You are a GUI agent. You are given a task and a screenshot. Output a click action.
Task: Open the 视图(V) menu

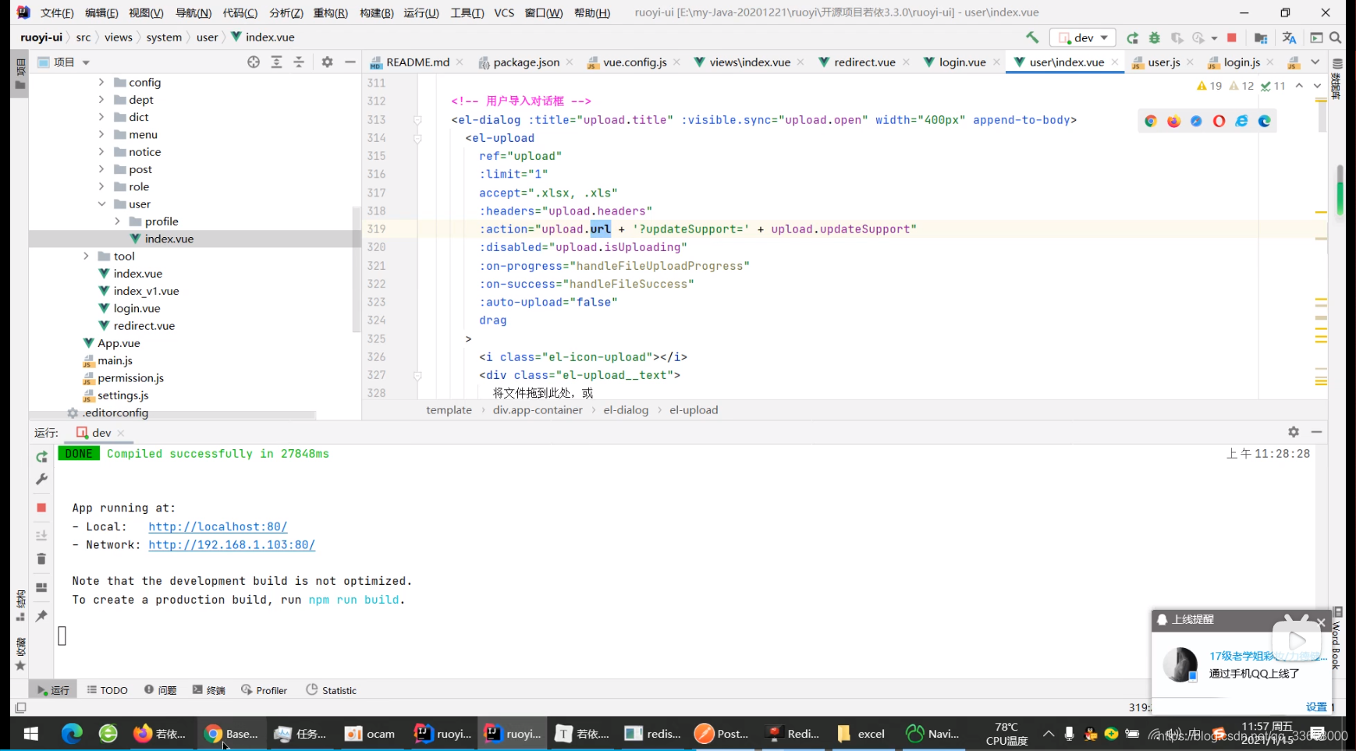(146, 12)
